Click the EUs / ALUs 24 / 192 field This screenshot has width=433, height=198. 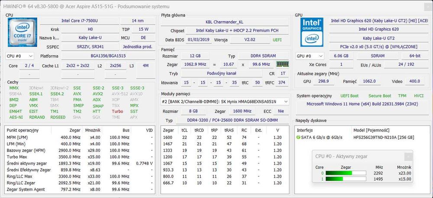(x=406, y=64)
